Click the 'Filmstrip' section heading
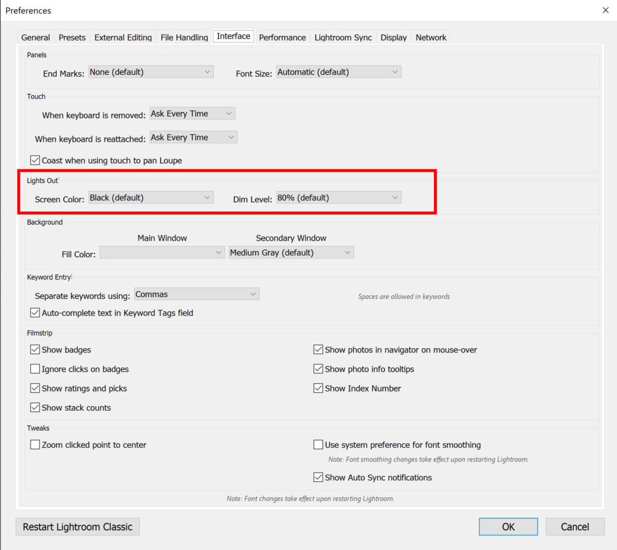 pos(39,333)
